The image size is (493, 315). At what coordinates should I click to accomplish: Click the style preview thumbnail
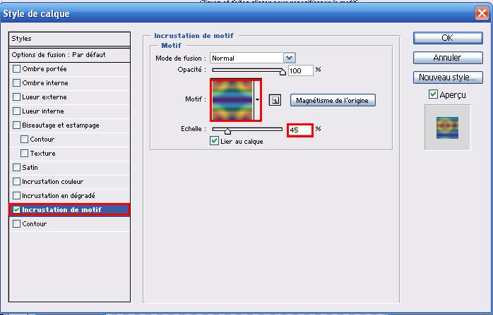pyautogui.click(x=447, y=128)
